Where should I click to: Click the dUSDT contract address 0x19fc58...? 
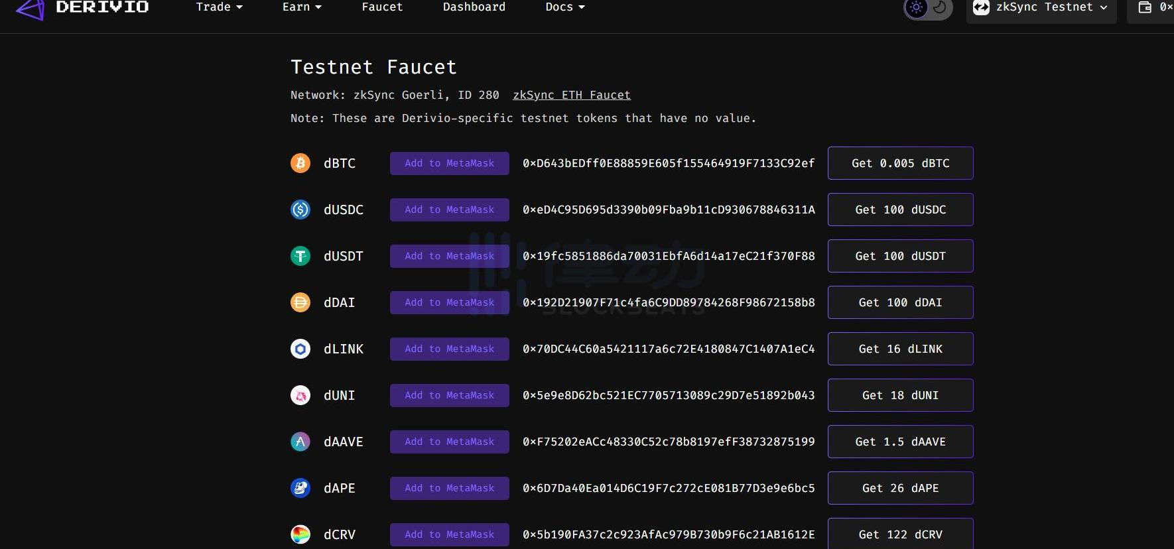click(669, 256)
